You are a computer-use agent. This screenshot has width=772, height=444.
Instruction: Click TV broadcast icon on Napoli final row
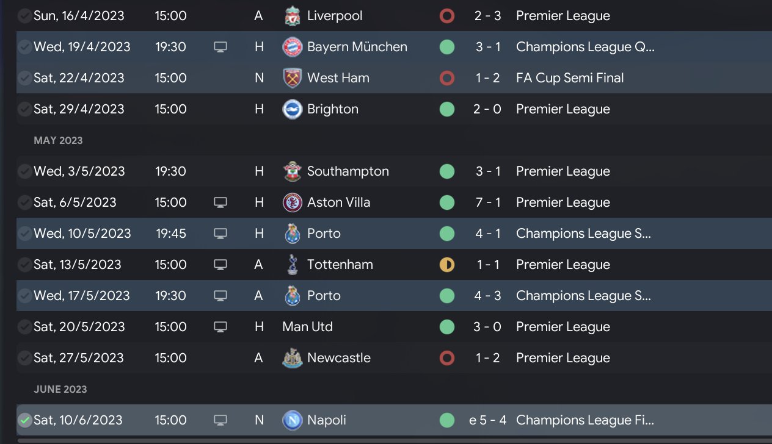[220, 420]
